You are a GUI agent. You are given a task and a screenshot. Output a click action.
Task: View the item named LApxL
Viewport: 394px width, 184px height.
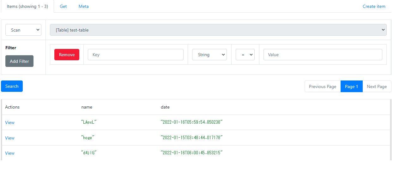(x=9, y=122)
